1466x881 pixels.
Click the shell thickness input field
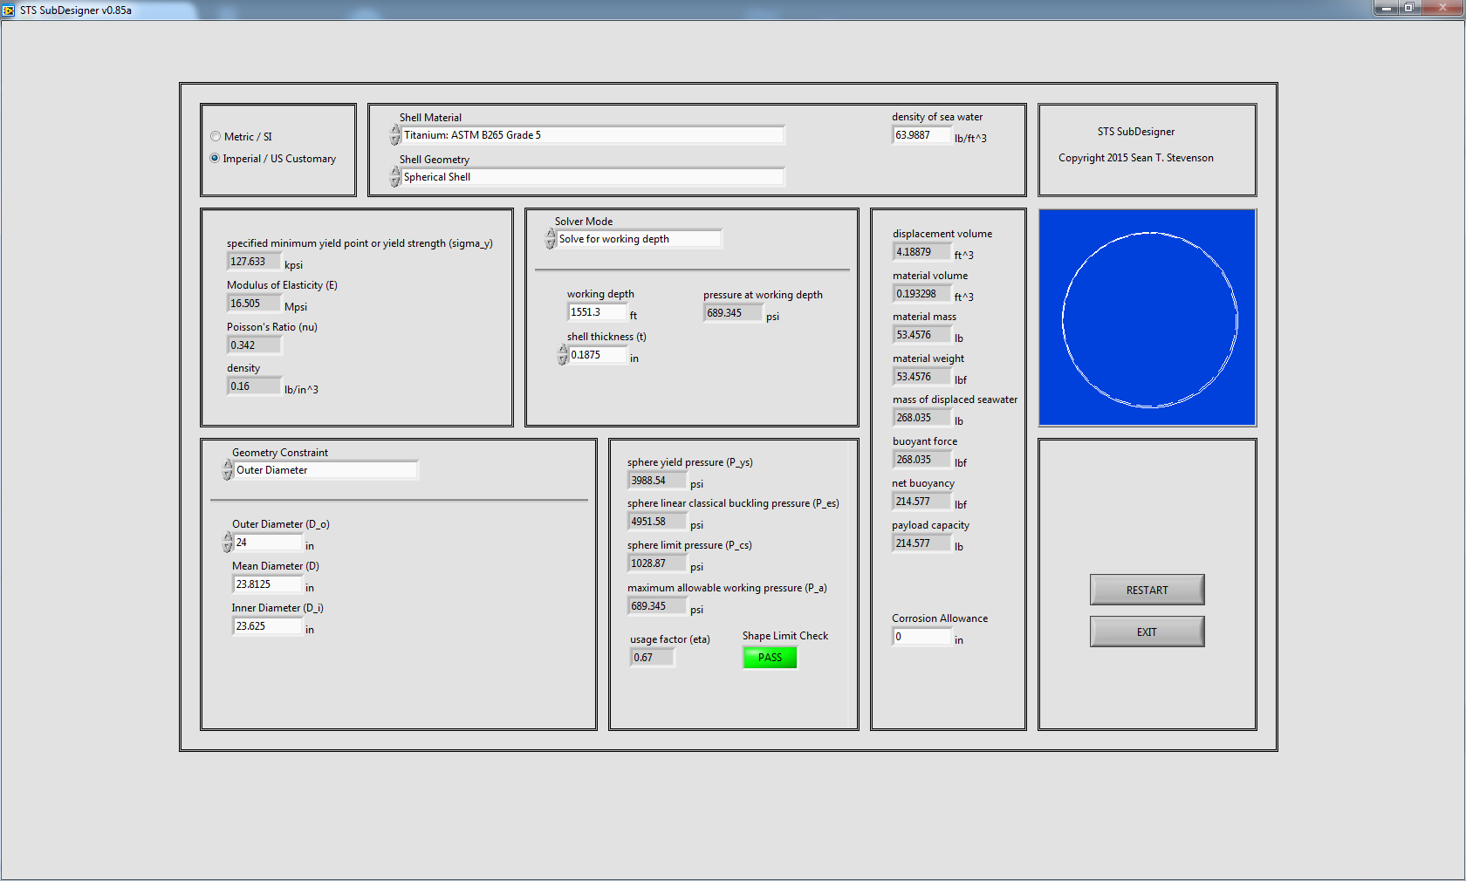(598, 355)
